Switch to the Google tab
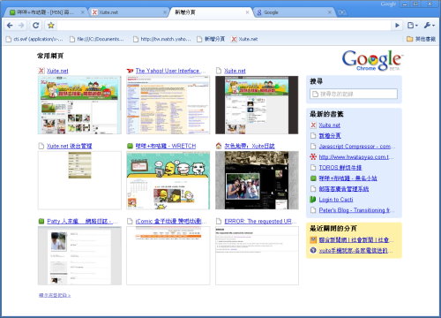The height and width of the screenshot is (318, 441). tap(294, 12)
